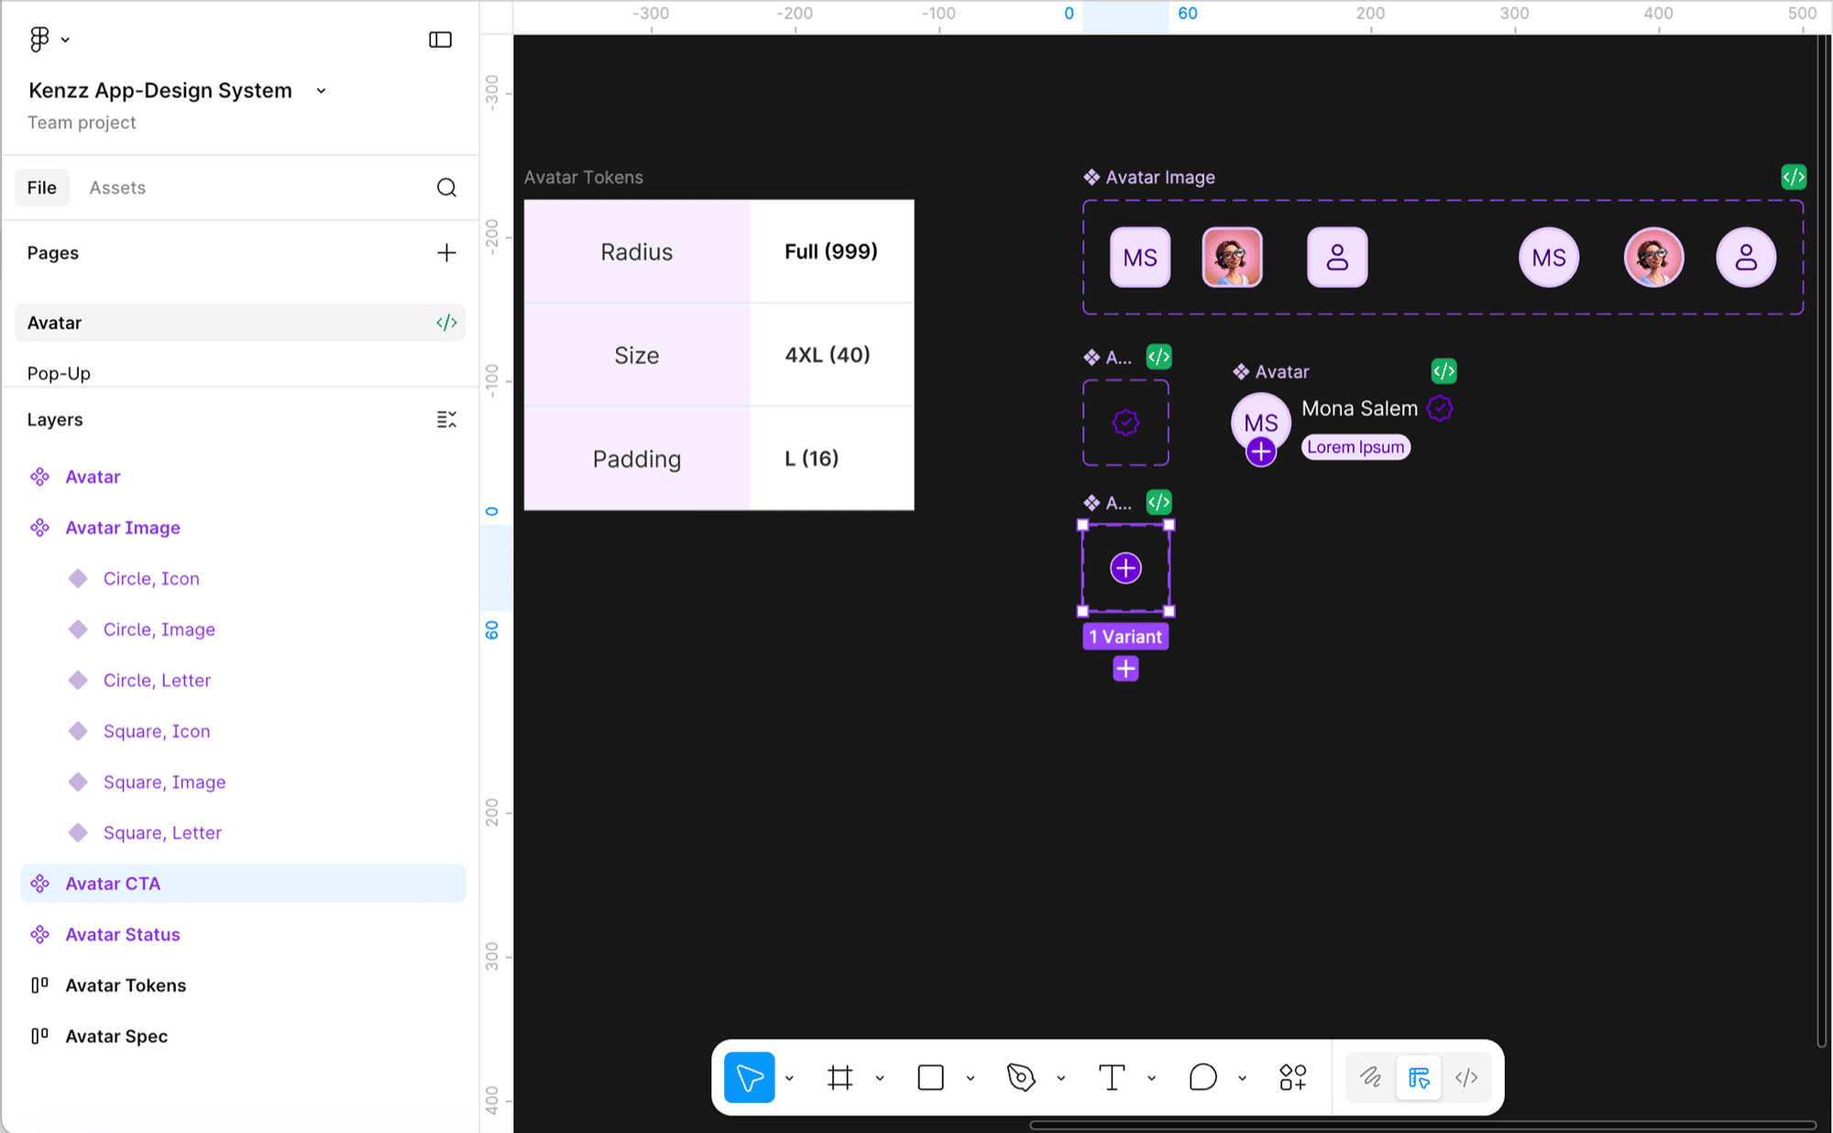
Task: Select the circle MS letter avatar in Avatar Image
Action: (1549, 258)
